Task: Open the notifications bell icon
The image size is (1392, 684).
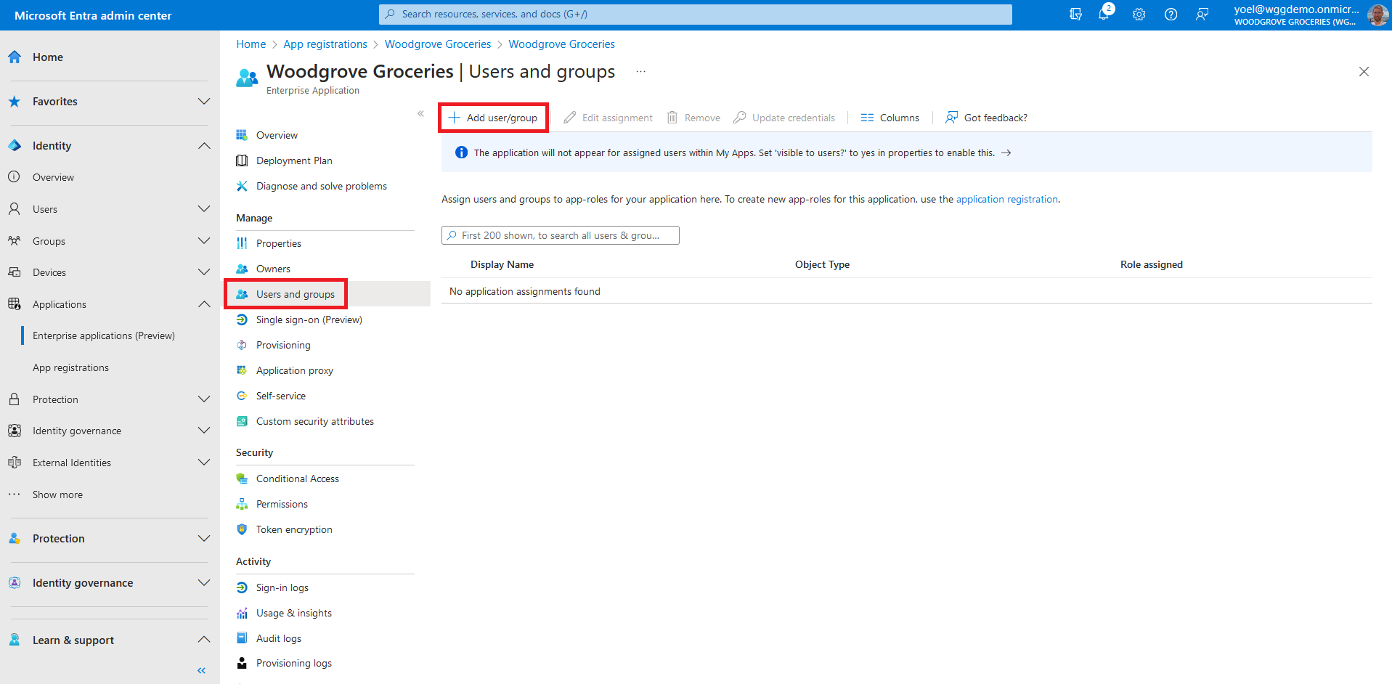Action: [x=1104, y=15]
